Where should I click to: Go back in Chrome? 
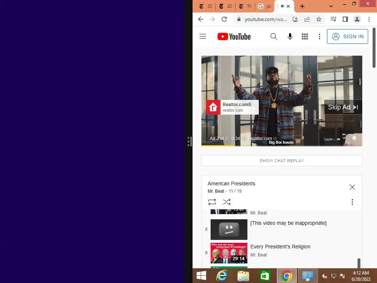click(x=201, y=19)
